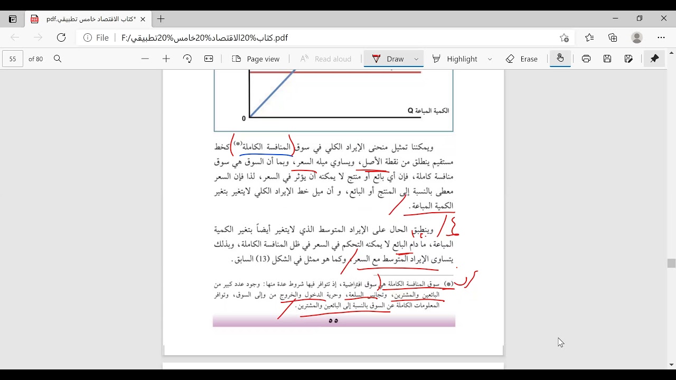
Task: Zoom out of the PDF
Action: tap(145, 59)
